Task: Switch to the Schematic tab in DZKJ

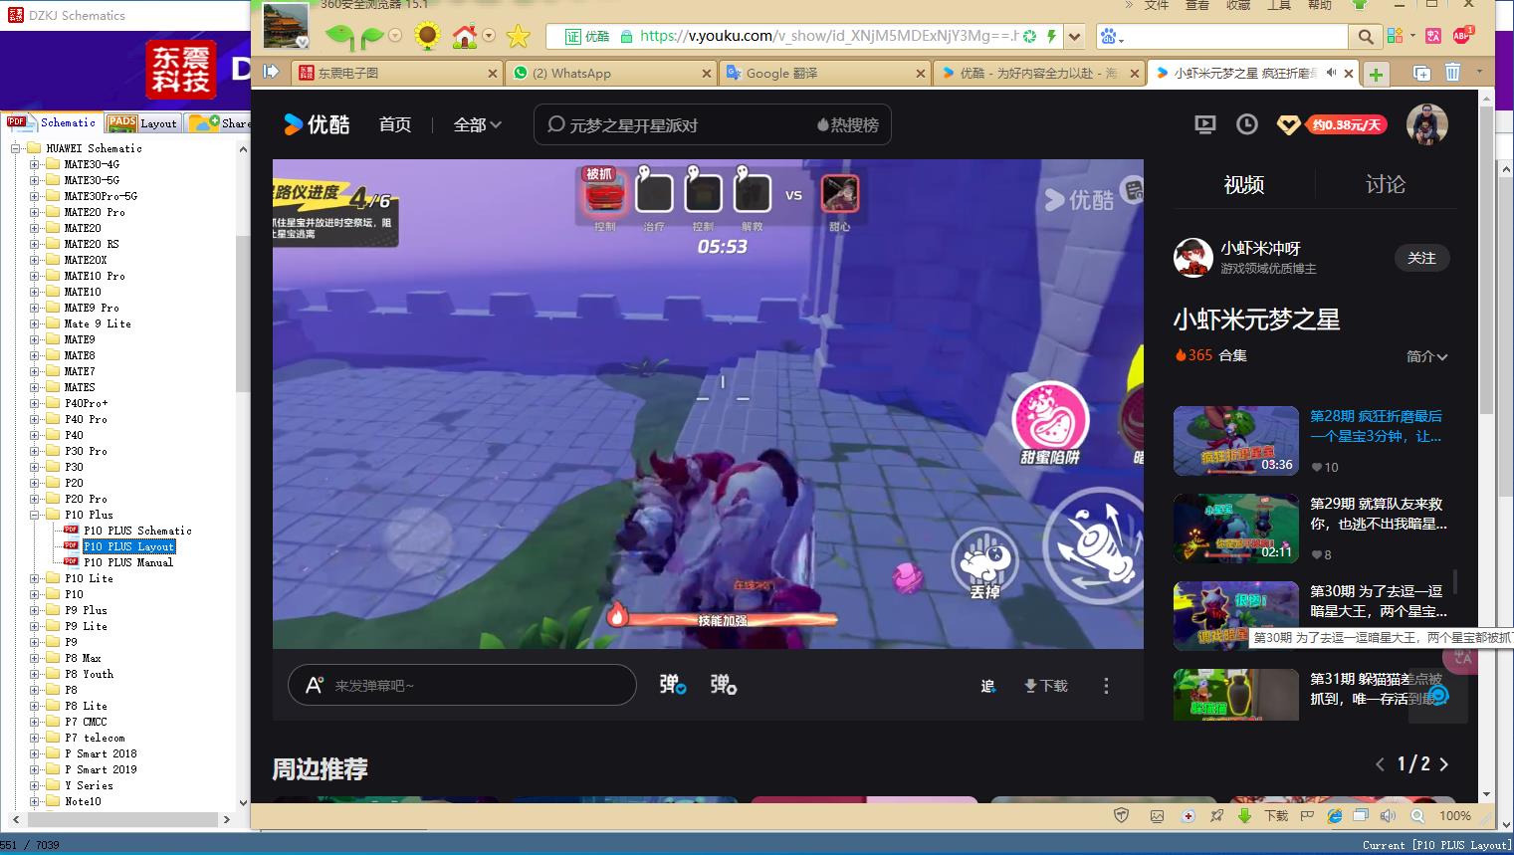Action: (x=53, y=122)
